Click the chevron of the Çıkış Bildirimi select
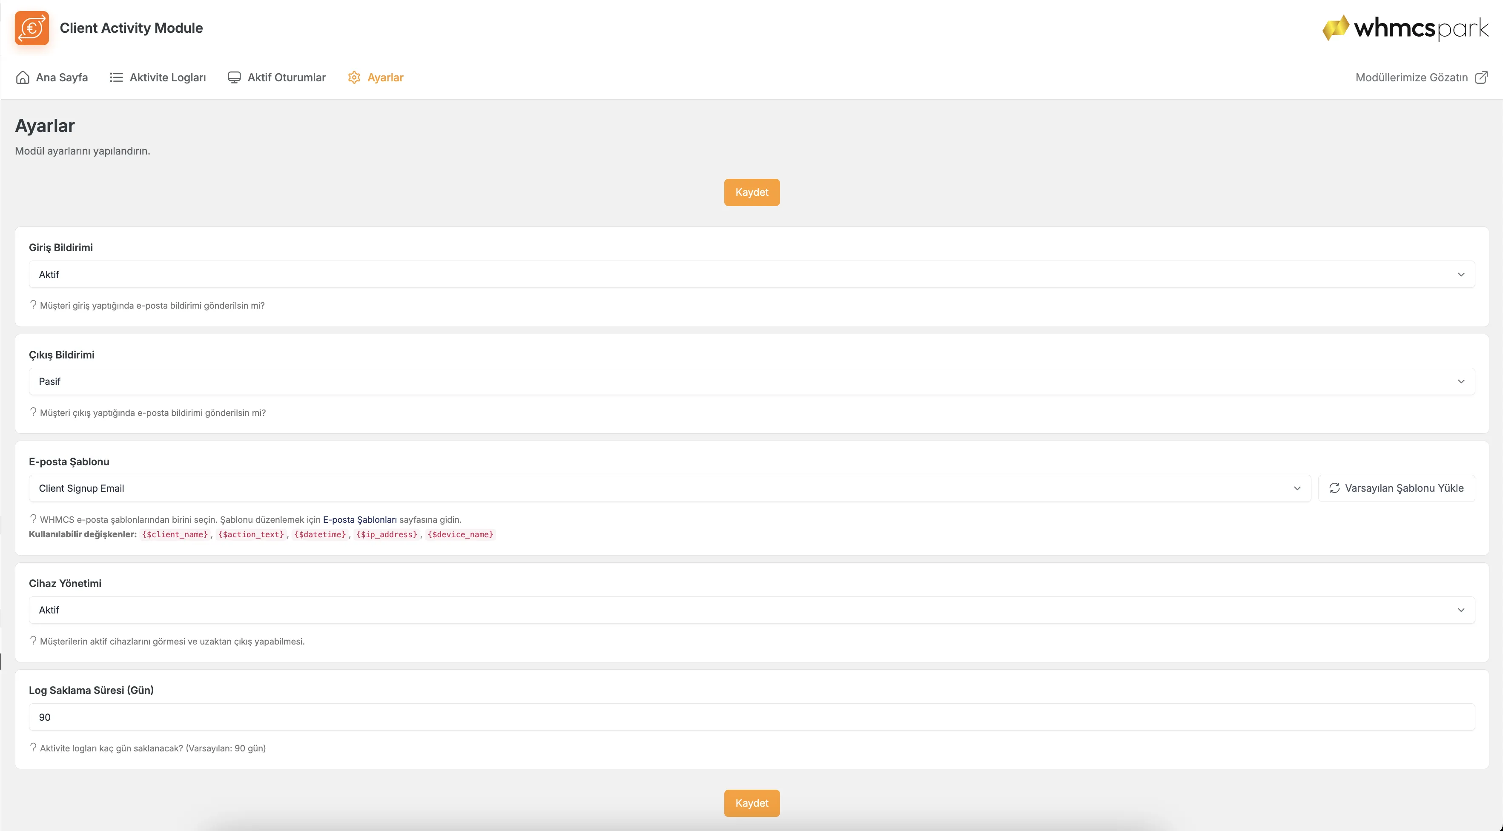 [1461, 381]
